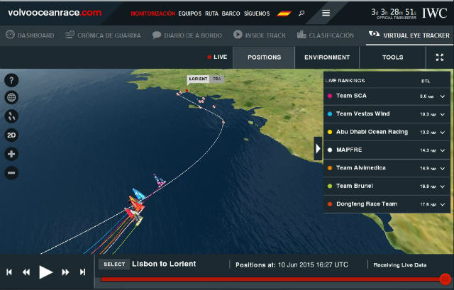Open the search magnifier icon
Screen dimensions: 454x290
[301, 13]
